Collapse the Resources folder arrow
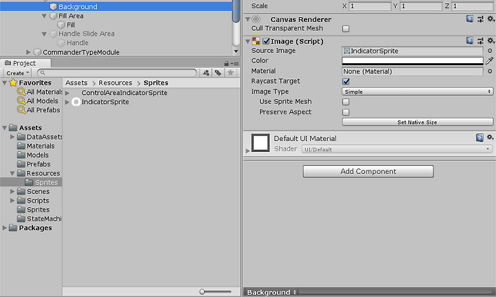Screen dimensions: 496x297 point(12,173)
